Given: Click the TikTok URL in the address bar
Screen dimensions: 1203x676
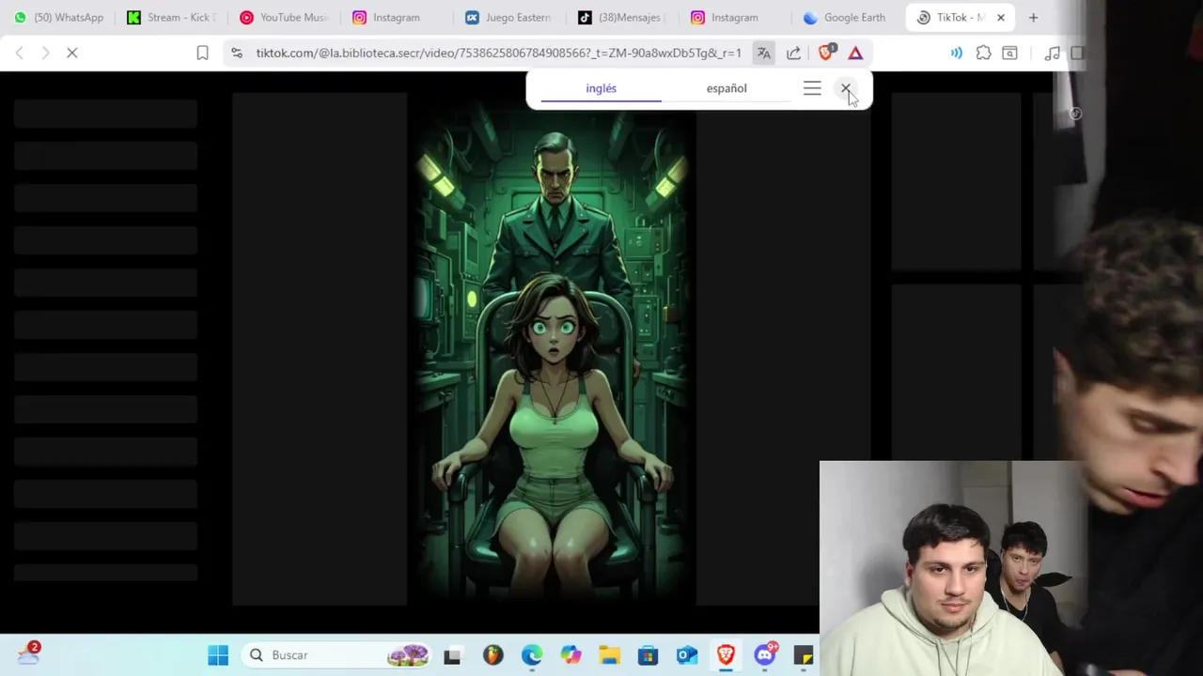Looking at the screenshot, I should point(498,54).
